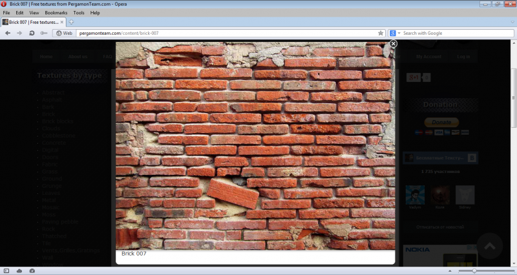Open the Brick blocks textures category
Screen dimensions: 517x275
(58, 121)
